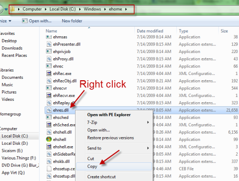Open the Organize dropdown menu
The width and height of the screenshot is (239, 181).
point(6,21)
